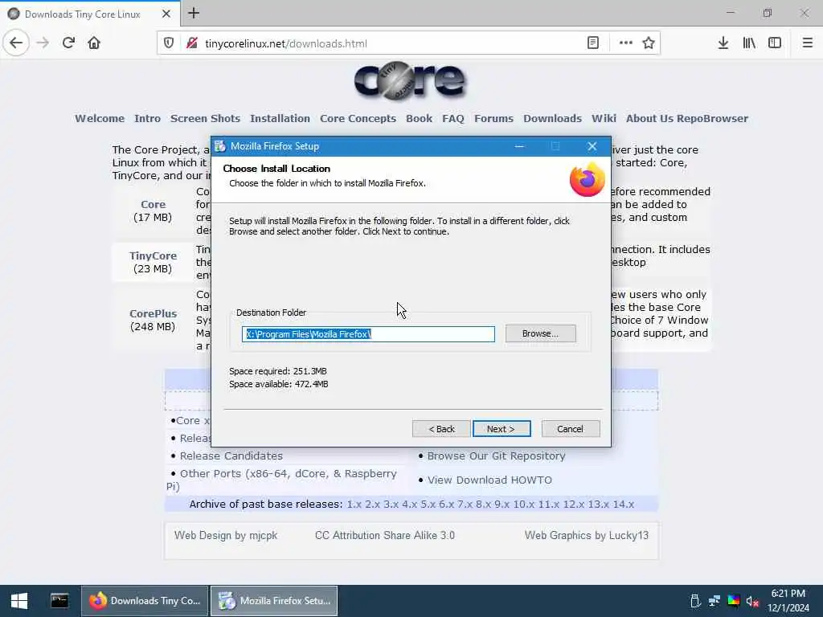Click Browse to choose another folder
Image resolution: width=823 pixels, height=617 pixels.
pos(540,333)
